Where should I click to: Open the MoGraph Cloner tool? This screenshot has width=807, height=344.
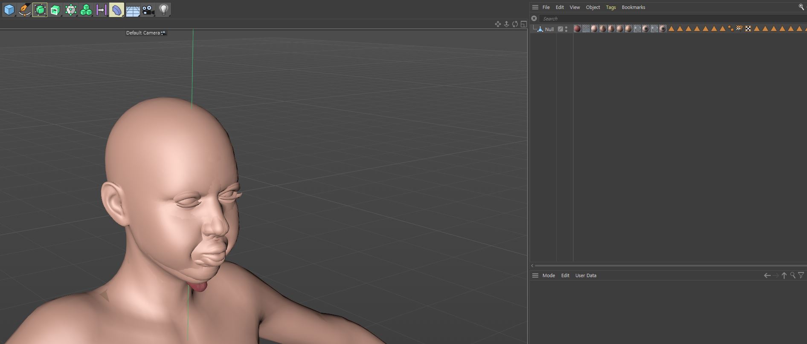click(x=70, y=10)
